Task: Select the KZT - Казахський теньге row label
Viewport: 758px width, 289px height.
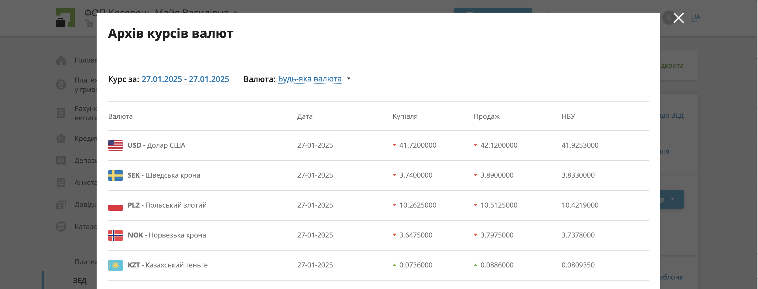Action: pyautogui.click(x=167, y=265)
